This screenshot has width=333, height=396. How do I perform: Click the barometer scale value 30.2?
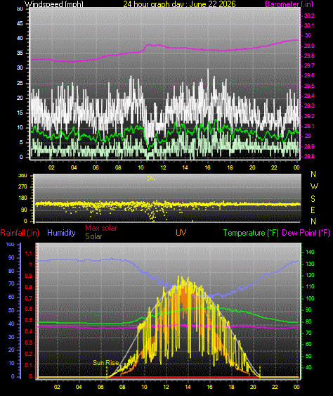coord(309,15)
